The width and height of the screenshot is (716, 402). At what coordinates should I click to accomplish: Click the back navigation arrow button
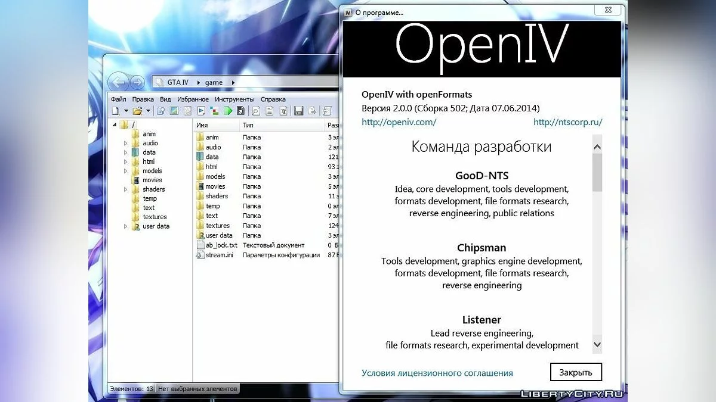click(119, 82)
